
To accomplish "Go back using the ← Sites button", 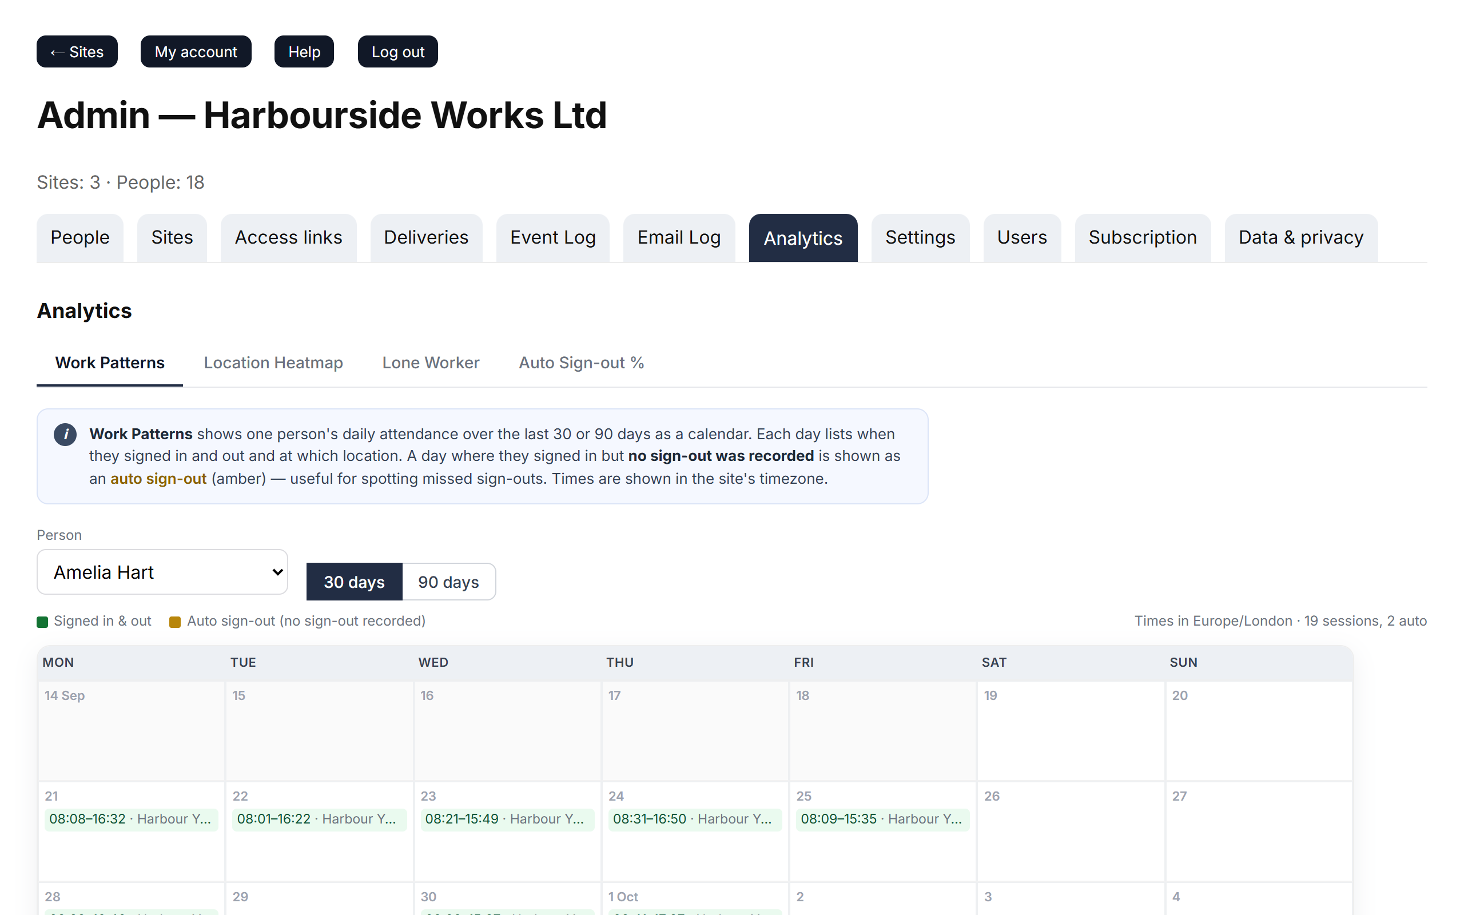I will pos(77,51).
